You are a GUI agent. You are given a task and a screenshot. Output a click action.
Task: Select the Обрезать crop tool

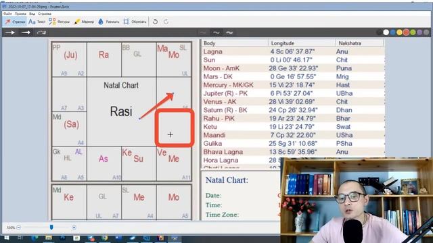[x=135, y=22]
